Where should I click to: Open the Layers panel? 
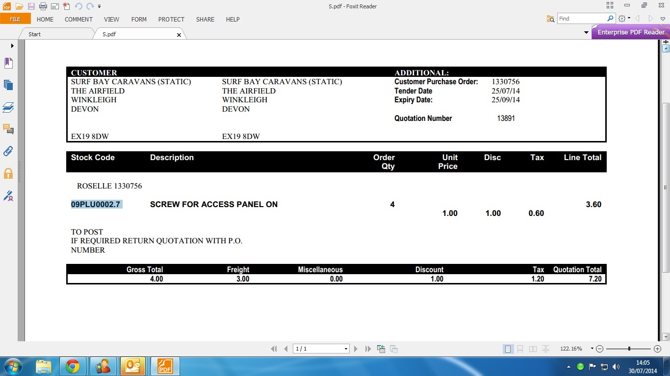pos(8,107)
